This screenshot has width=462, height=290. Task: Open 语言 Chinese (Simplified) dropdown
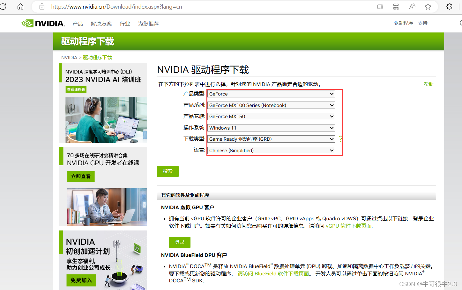pyautogui.click(x=271, y=151)
